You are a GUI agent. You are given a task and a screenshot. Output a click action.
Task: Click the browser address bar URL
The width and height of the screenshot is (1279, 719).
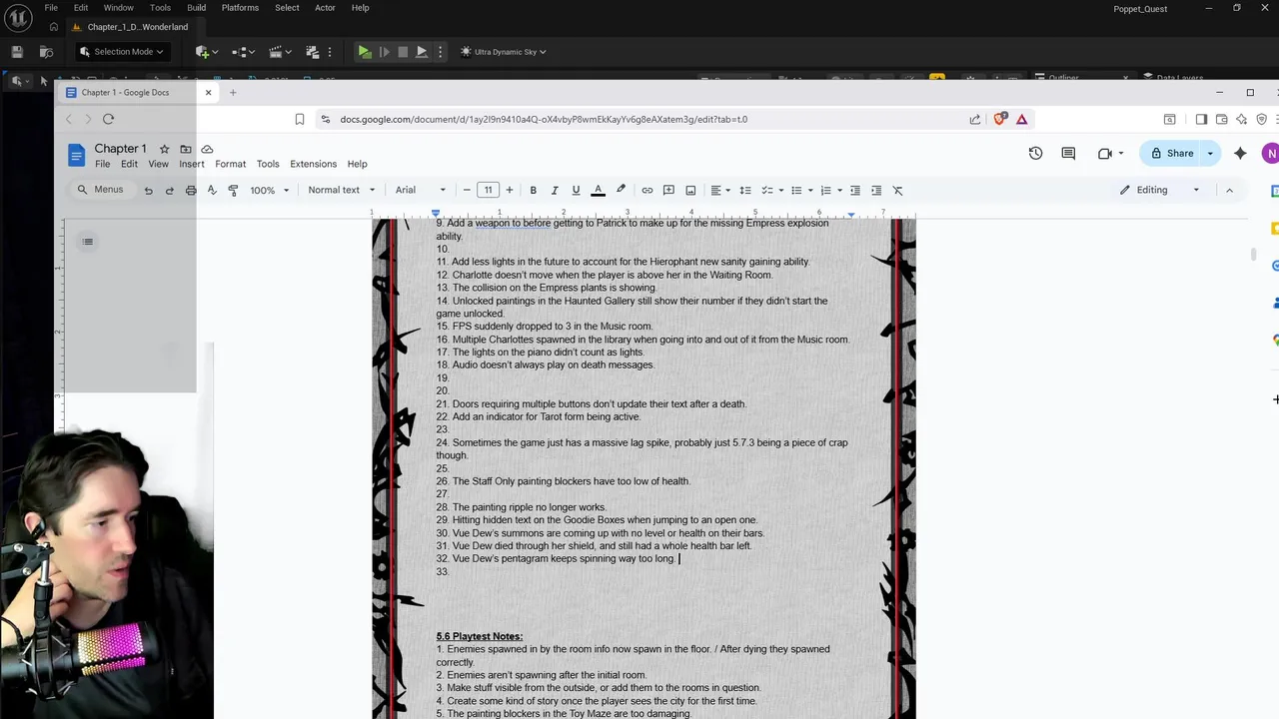pyautogui.click(x=544, y=119)
